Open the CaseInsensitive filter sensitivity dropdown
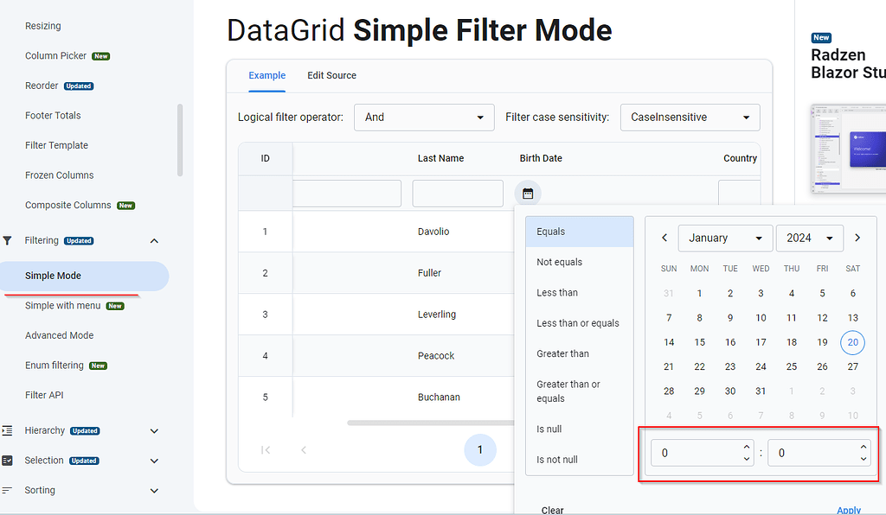Viewport: 886px width, 515px height. click(x=690, y=117)
